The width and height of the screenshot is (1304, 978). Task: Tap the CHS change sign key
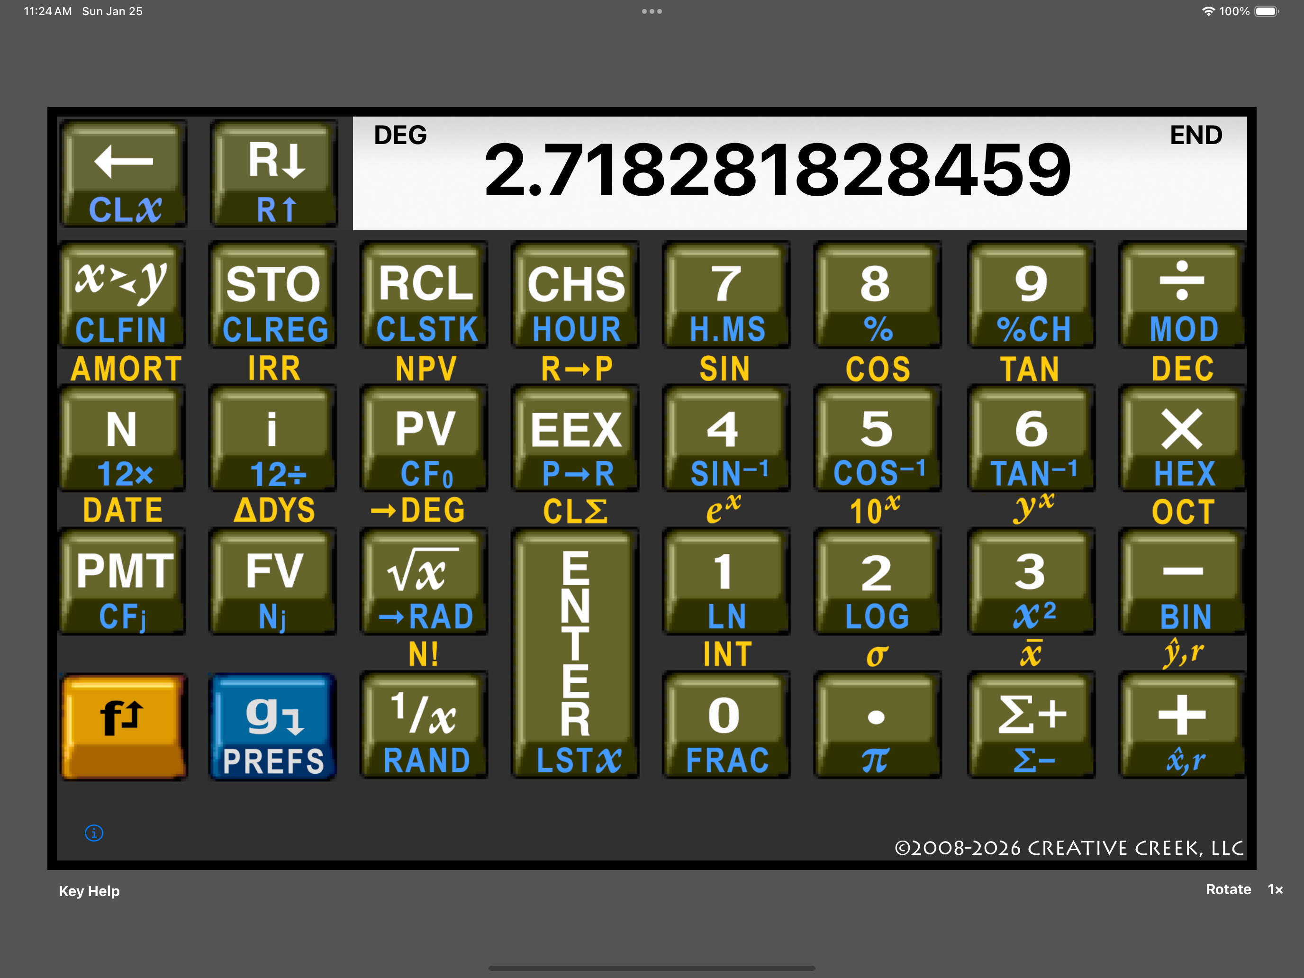[576, 295]
